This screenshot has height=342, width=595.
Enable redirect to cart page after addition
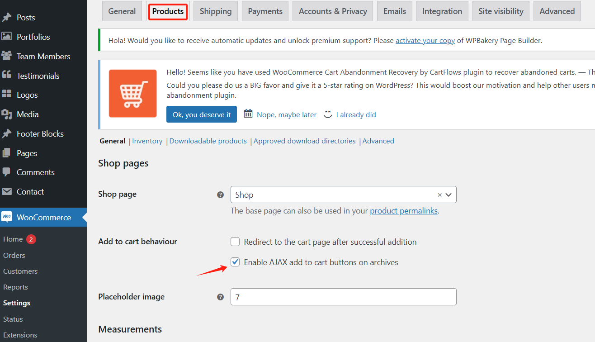point(235,242)
